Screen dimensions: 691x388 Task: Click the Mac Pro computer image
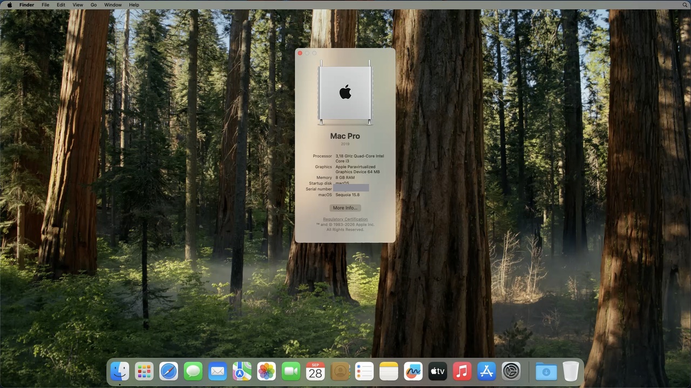pyautogui.click(x=345, y=93)
